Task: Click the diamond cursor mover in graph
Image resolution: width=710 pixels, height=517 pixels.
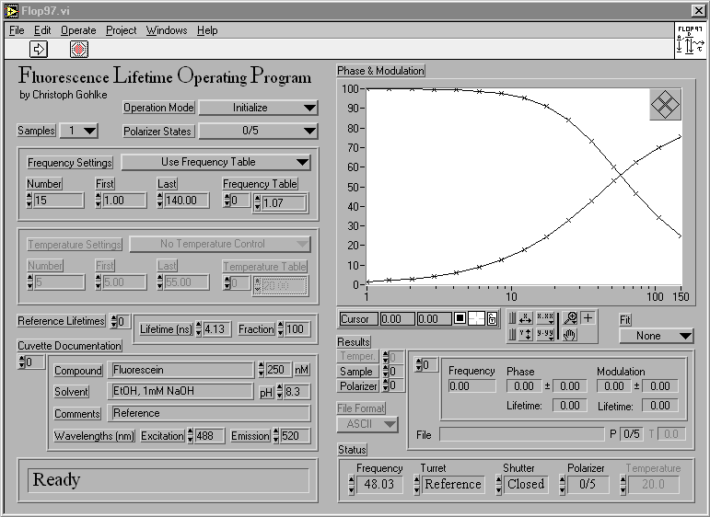Action: (x=665, y=105)
